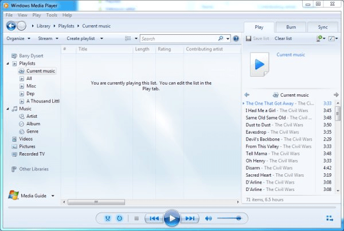This screenshot has width=344, height=231.
Task: Click in the Search input field
Action: pos(179,39)
